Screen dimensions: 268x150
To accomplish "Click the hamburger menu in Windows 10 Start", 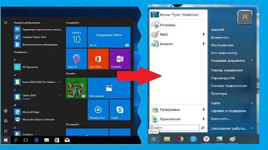I will pyautogui.click(x=6, y=22).
